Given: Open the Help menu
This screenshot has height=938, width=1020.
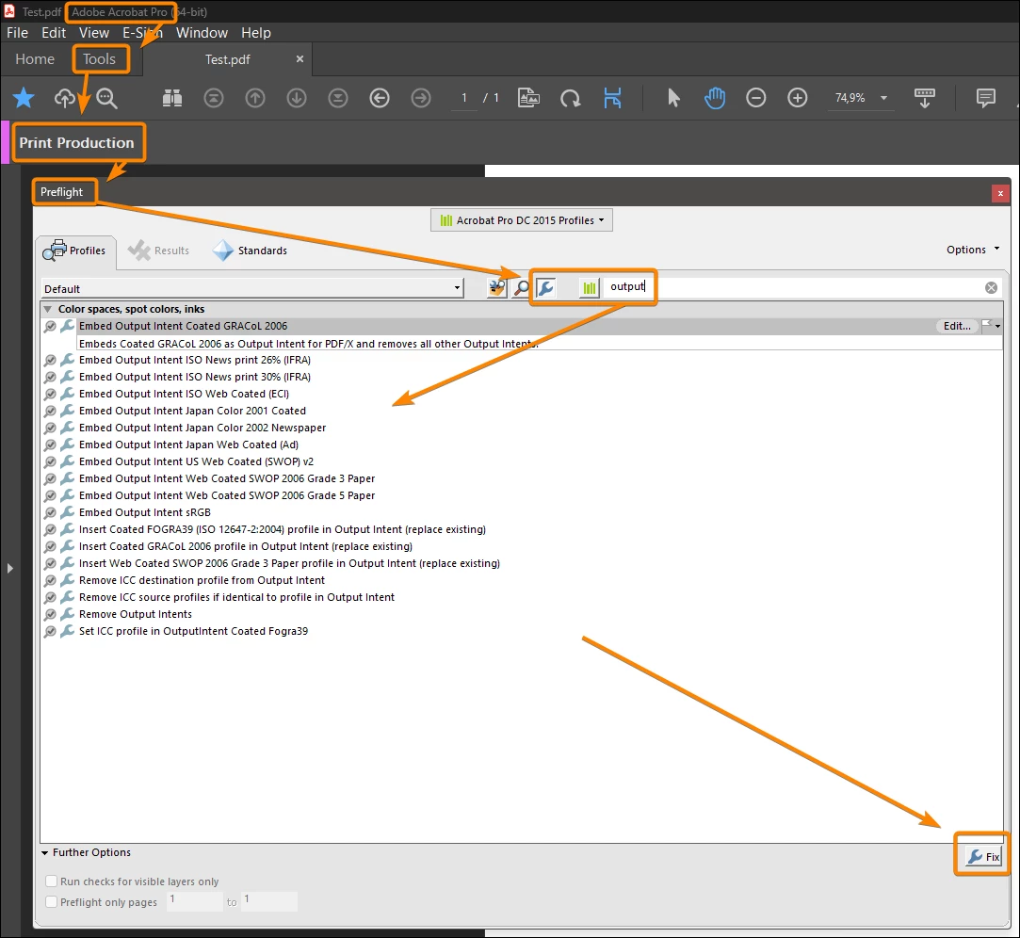Looking at the screenshot, I should pyautogui.click(x=255, y=33).
